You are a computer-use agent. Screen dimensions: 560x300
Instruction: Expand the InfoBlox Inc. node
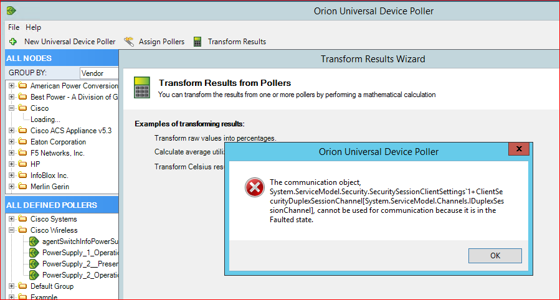(11, 176)
